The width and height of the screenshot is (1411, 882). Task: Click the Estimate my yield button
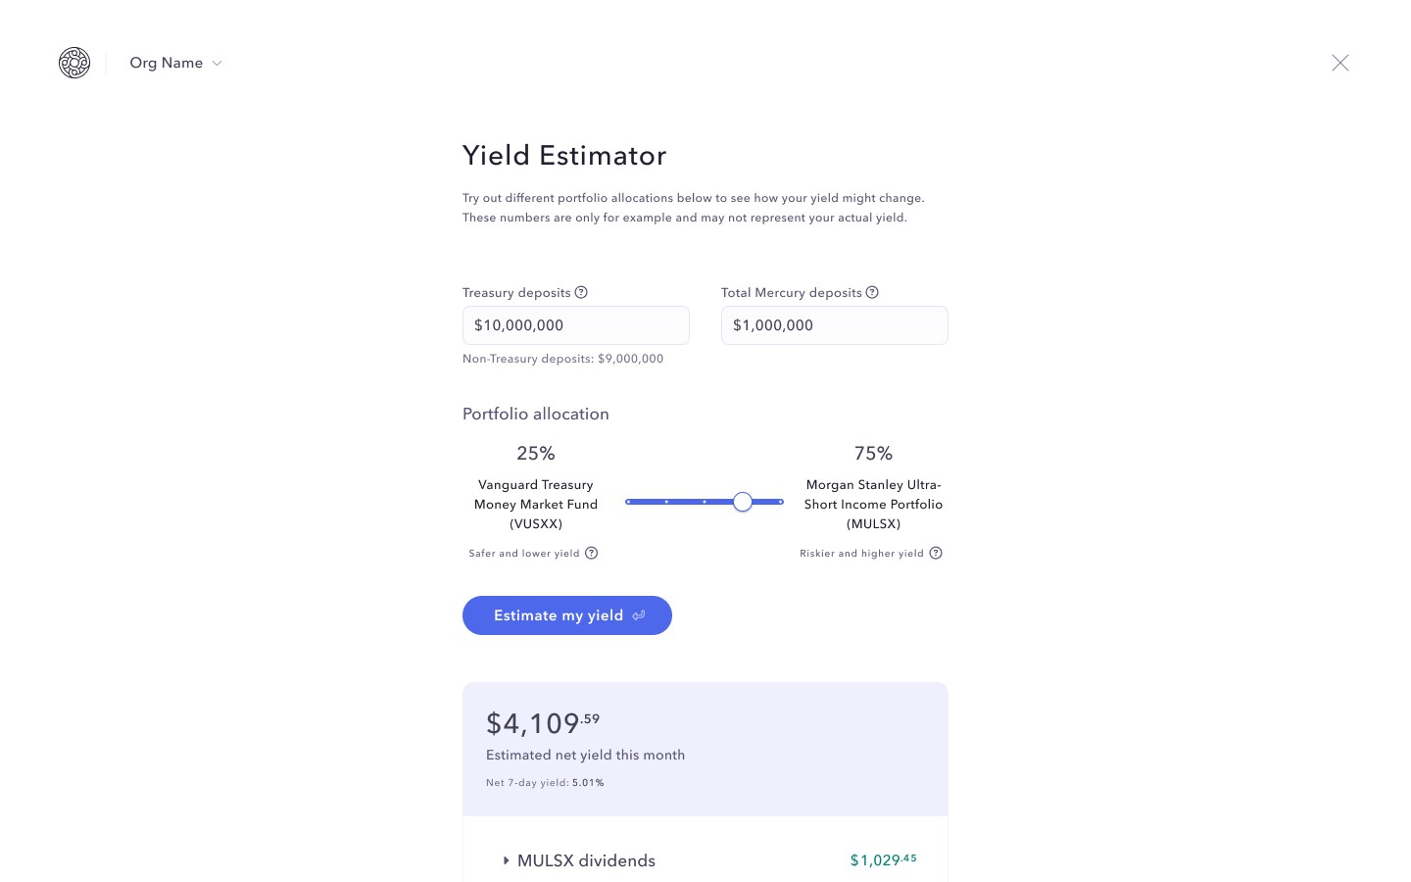[567, 615]
